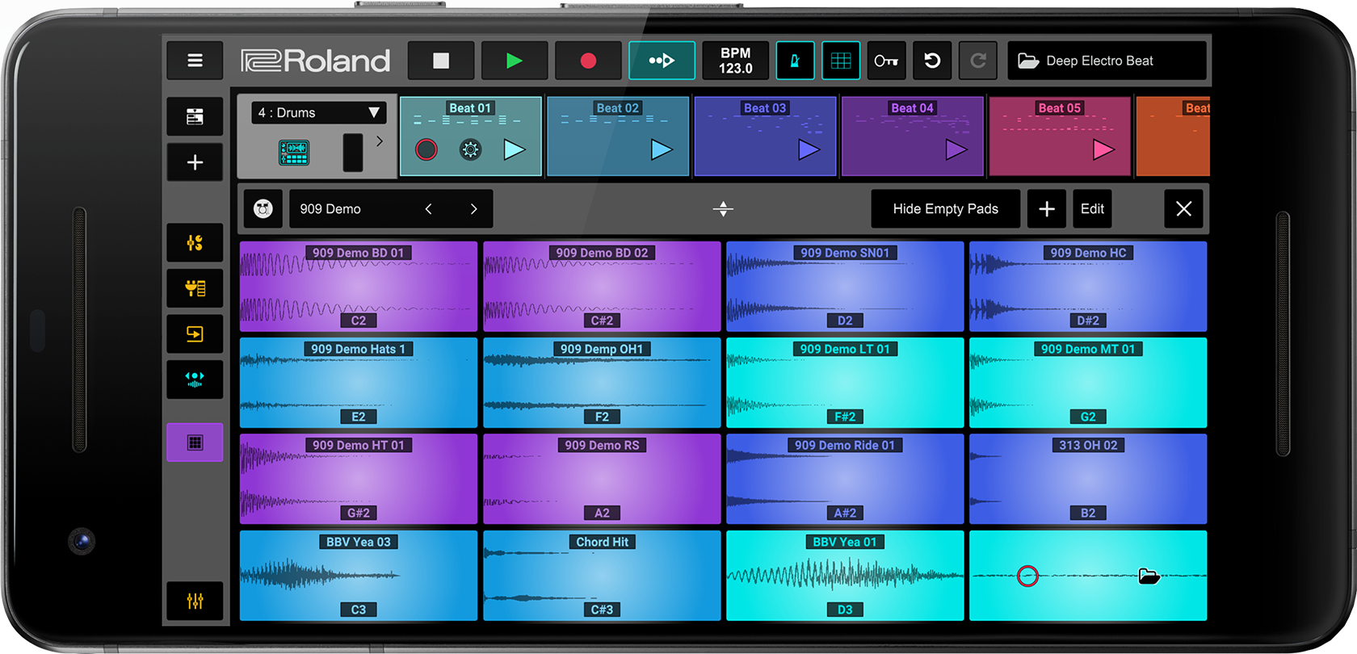Screen dimensions: 1357x654
Task: Expand track panel with small chevron
Action: tap(380, 141)
